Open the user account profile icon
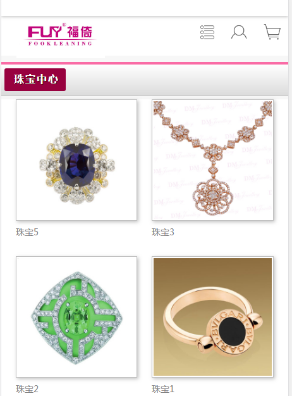 click(x=239, y=32)
